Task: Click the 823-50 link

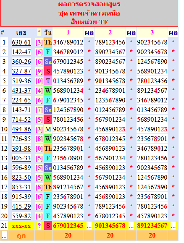Action: (21, 178)
